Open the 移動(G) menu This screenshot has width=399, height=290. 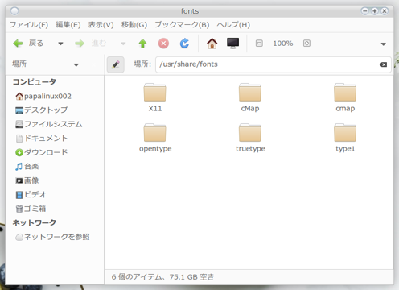(x=134, y=25)
